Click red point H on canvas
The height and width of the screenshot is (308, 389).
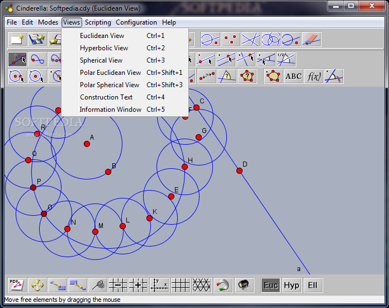(184, 167)
